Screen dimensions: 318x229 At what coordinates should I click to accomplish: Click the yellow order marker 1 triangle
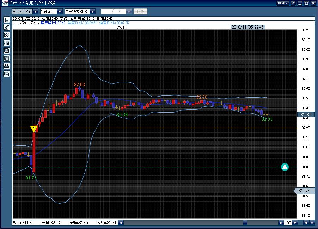[33, 129]
